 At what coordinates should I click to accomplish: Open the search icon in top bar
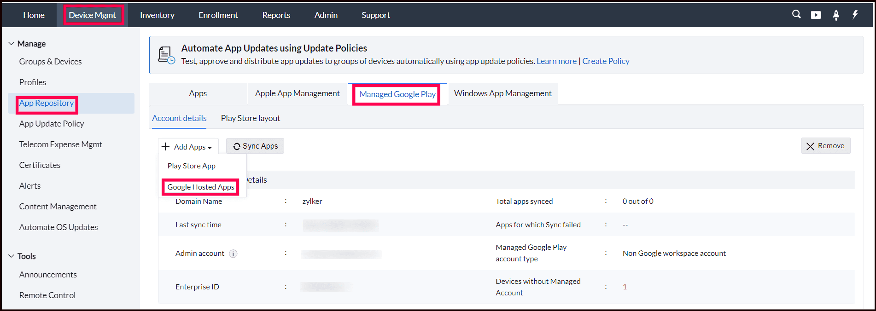pos(796,15)
